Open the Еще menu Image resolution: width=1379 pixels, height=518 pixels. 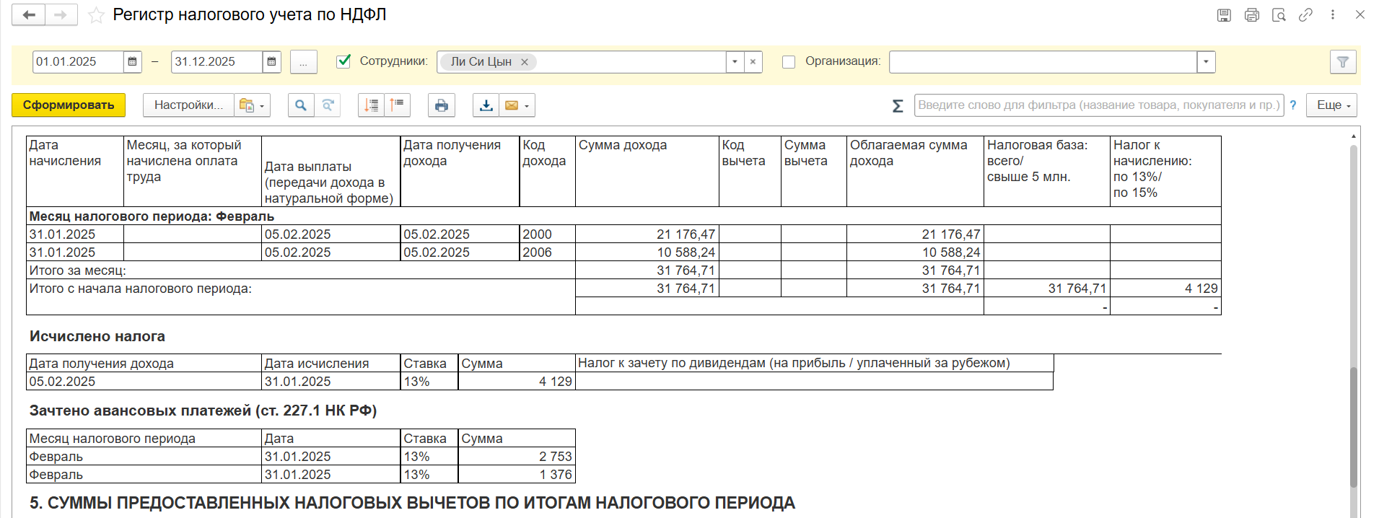(x=1331, y=105)
